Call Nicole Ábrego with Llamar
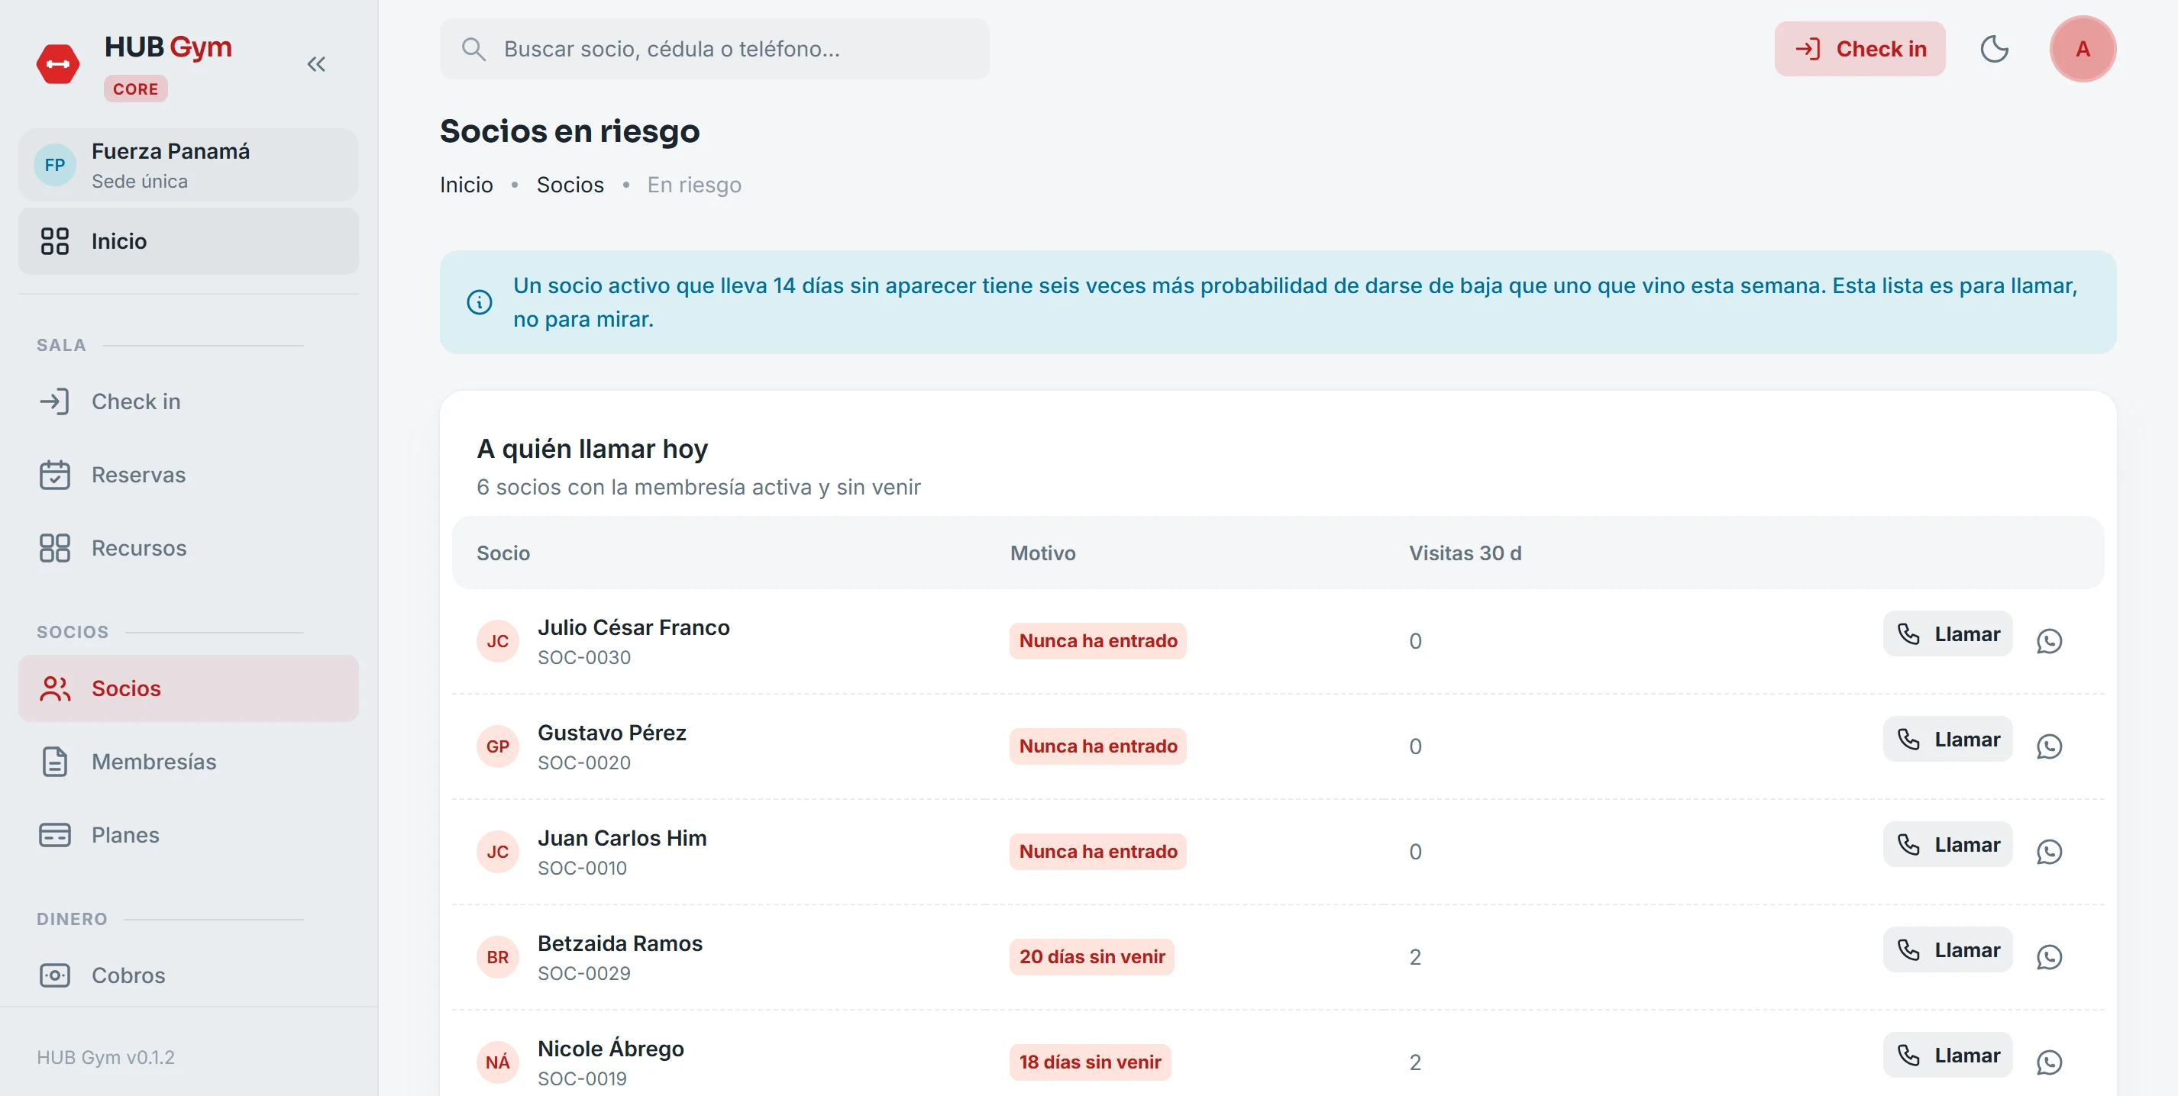2178x1096 pixels. pyautogui.click(x=1947, y=1056)
